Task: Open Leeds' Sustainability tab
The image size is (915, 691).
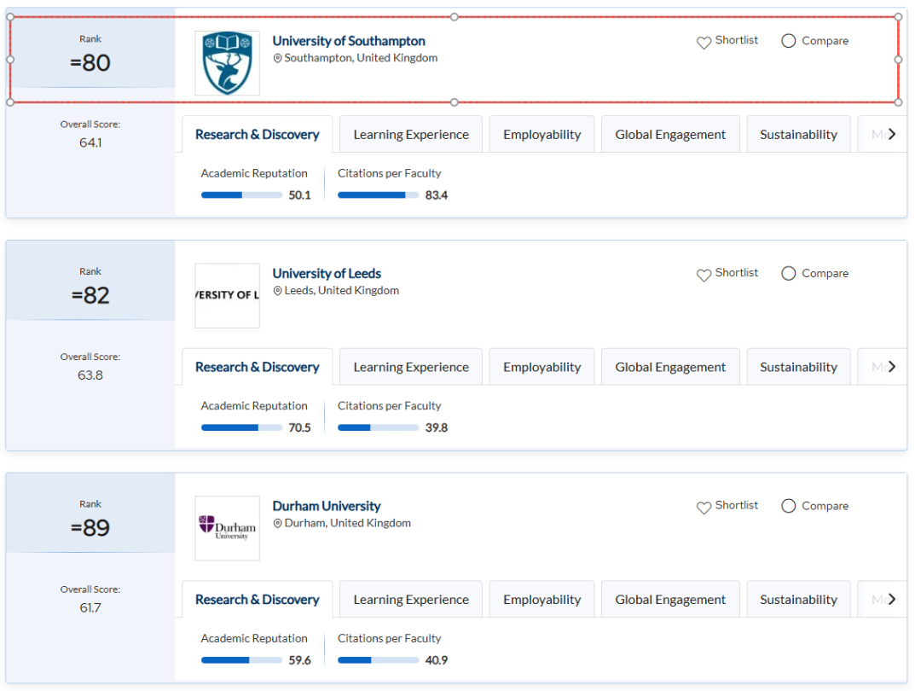Action: pyautogui.click(x=798, y=367)
